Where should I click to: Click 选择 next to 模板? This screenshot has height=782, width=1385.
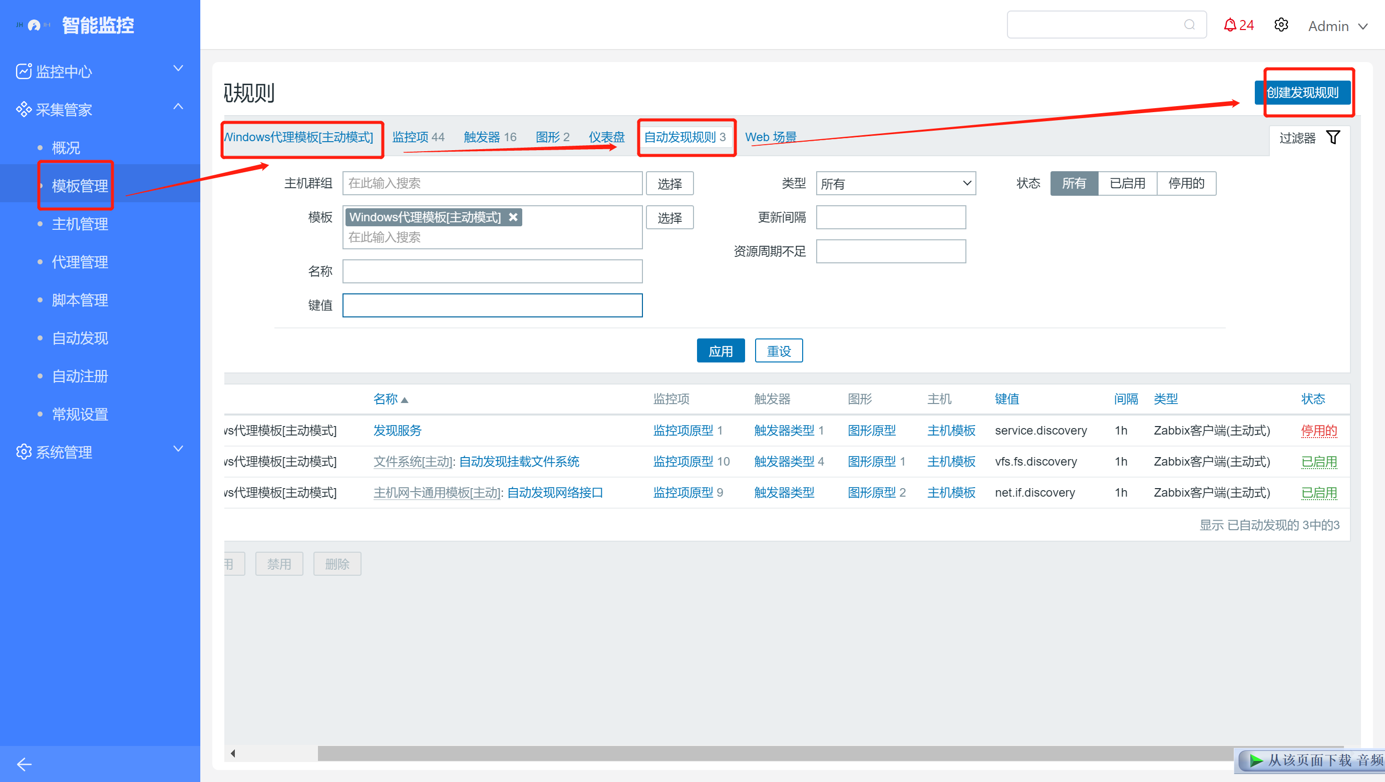pyautogui.click(x=669, y=217)
